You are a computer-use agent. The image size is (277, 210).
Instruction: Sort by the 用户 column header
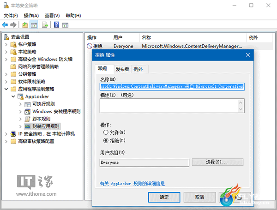(125, 37)
